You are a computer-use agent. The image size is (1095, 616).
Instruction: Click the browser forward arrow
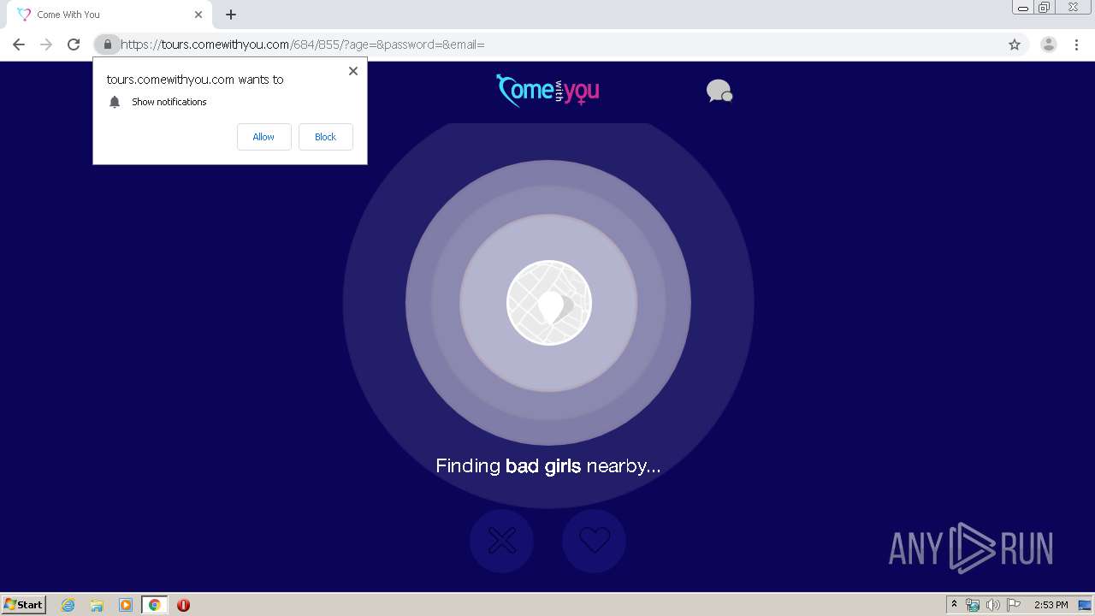pos(46,44)
